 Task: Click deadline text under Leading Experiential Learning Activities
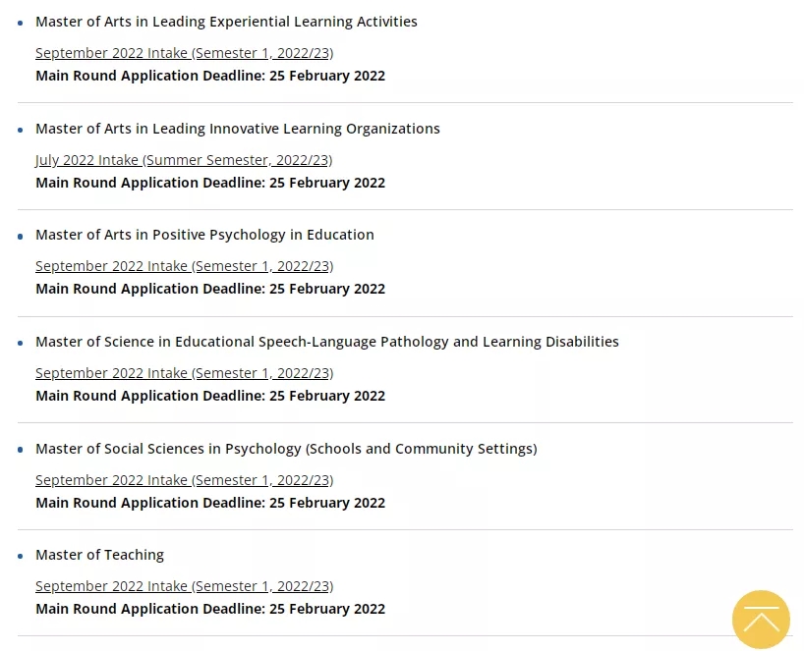click(210, 76)
